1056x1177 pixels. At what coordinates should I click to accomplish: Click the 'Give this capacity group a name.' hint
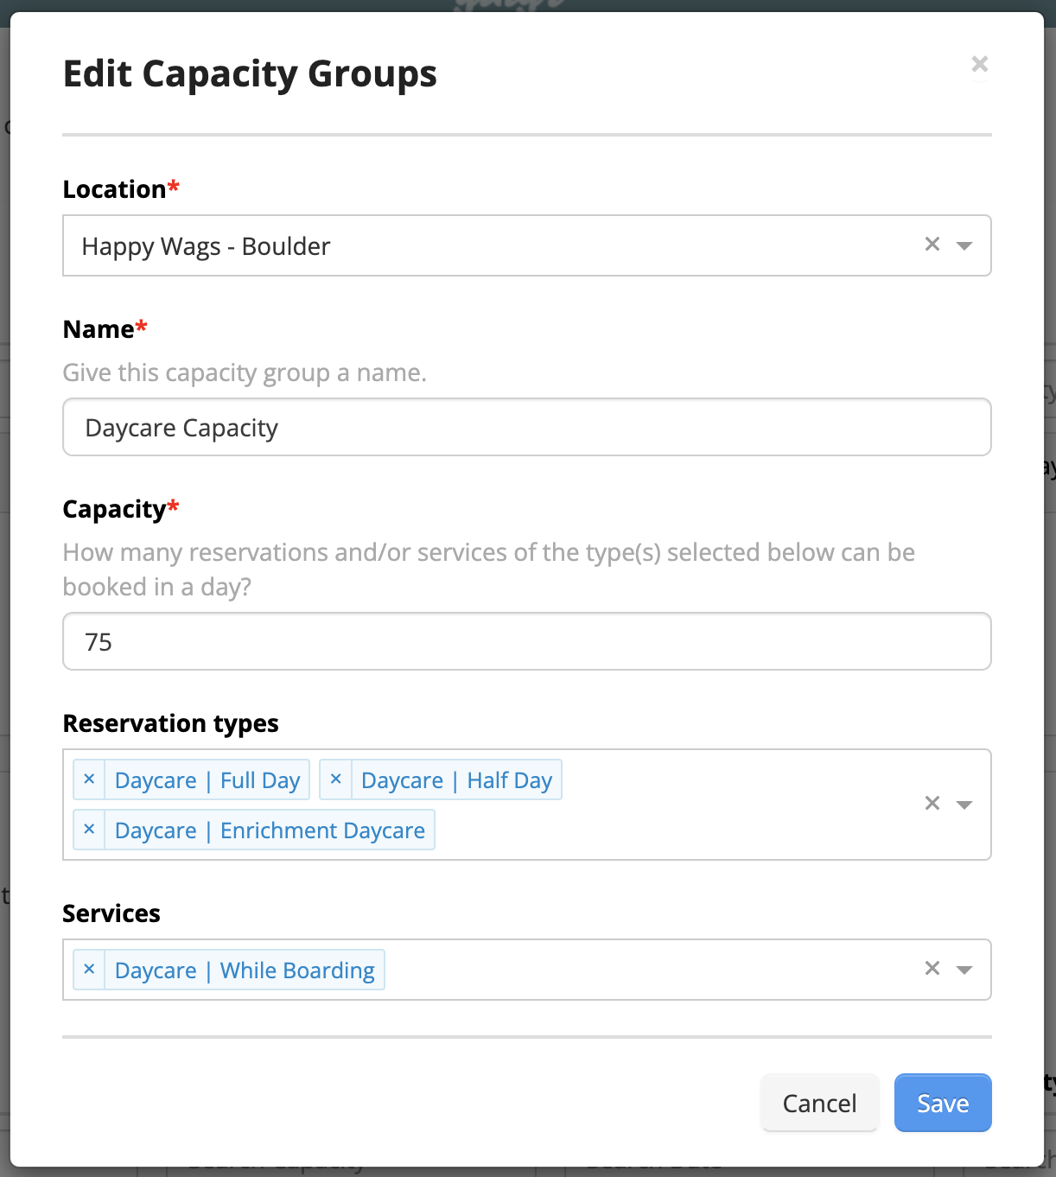point(245,372)
